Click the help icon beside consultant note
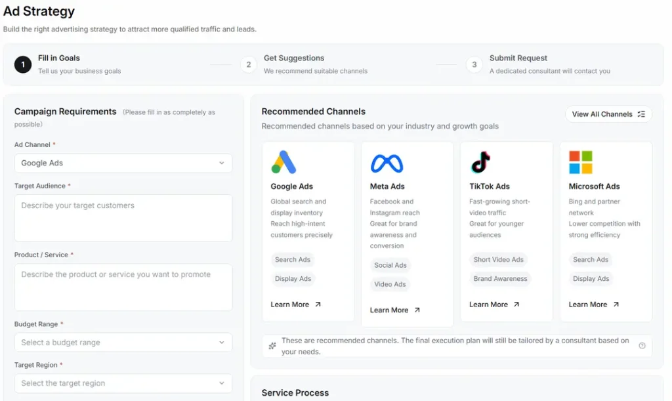The image size is (672, 401). tap(642, 346)
